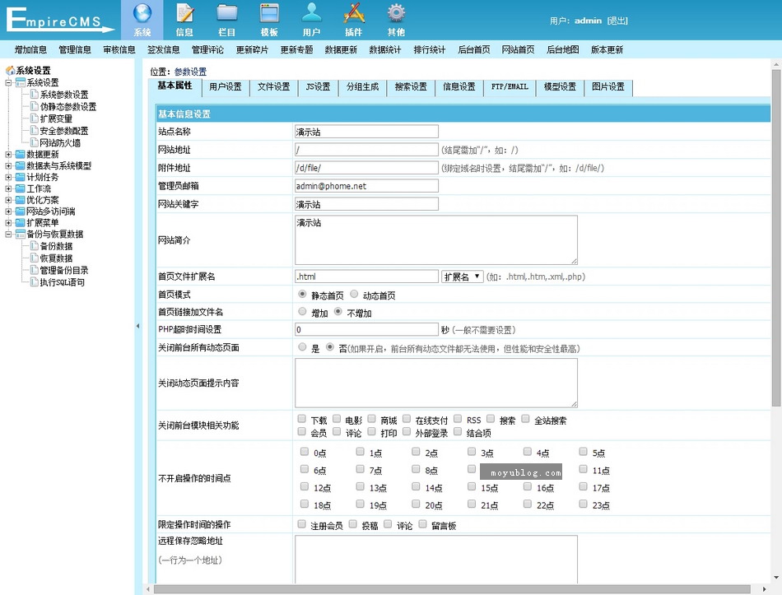Select the 动态首页 radio button
Image resolution: width=782 pixels, height=595 pixels.
[x=355, y=294]
